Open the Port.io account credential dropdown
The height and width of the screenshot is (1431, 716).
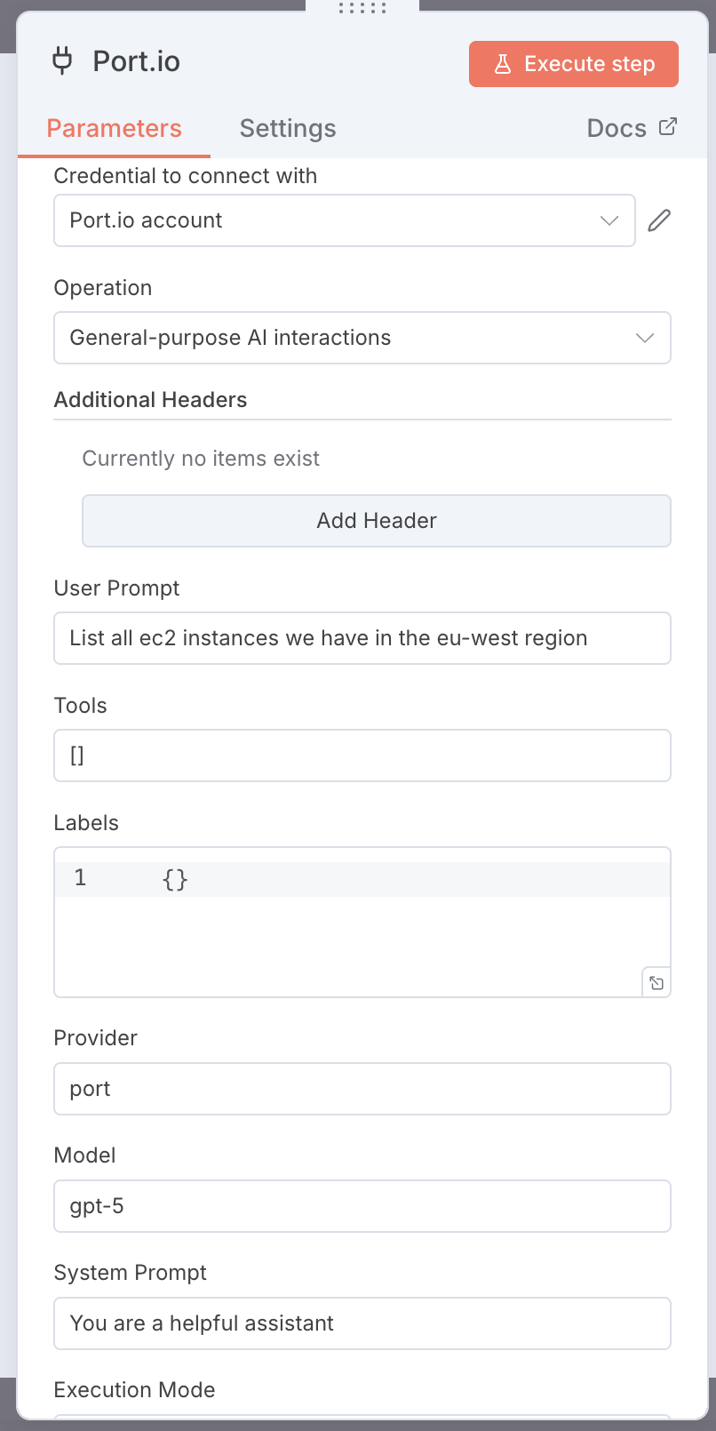[x=344, y=220]
